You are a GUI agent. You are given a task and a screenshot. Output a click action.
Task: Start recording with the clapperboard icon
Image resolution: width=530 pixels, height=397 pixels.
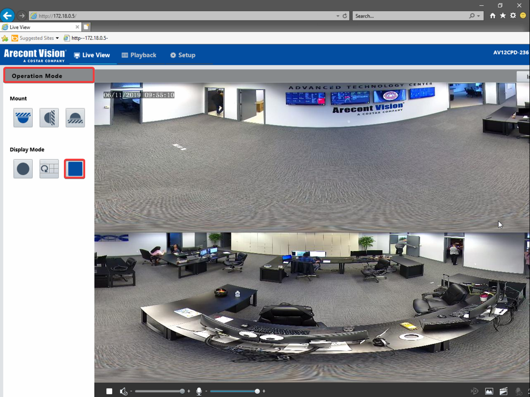coord(503,391)
